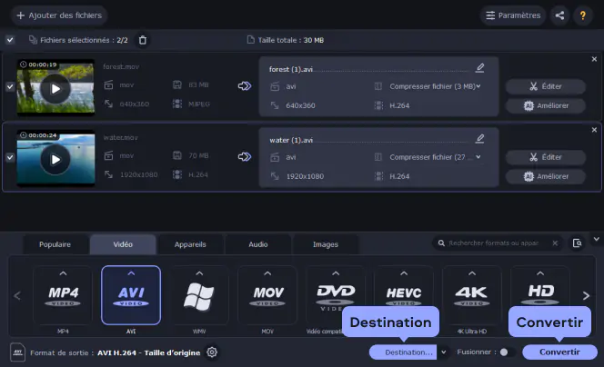Click the AVI output format file icon

click(x=17, y=352)
